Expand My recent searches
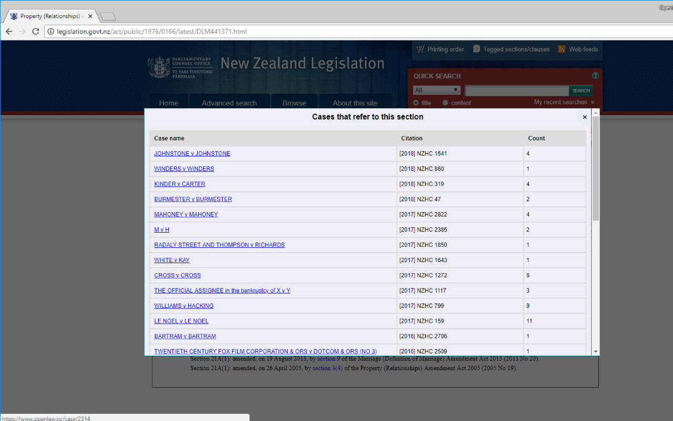Viewport: 673px width, 421px height. coord(564,102)
